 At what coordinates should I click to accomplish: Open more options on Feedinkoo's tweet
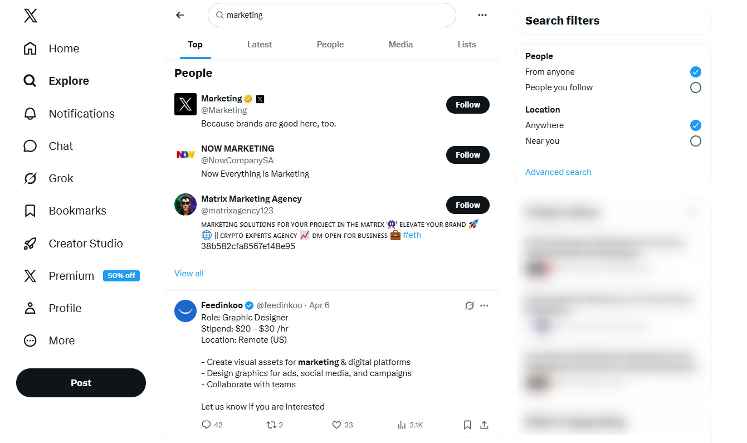point(484,305)
